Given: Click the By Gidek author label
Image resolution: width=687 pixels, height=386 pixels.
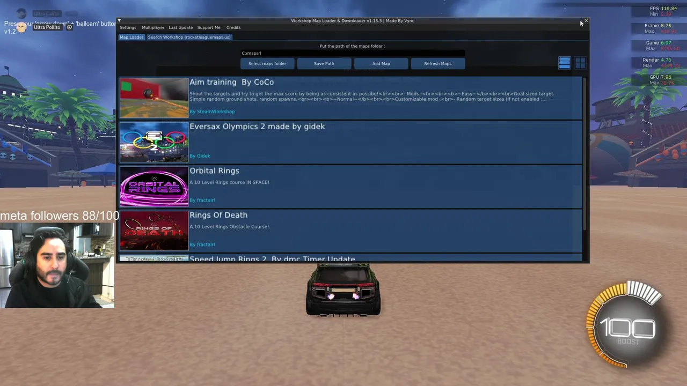Looking at the screenshot, I should (200, 156).
